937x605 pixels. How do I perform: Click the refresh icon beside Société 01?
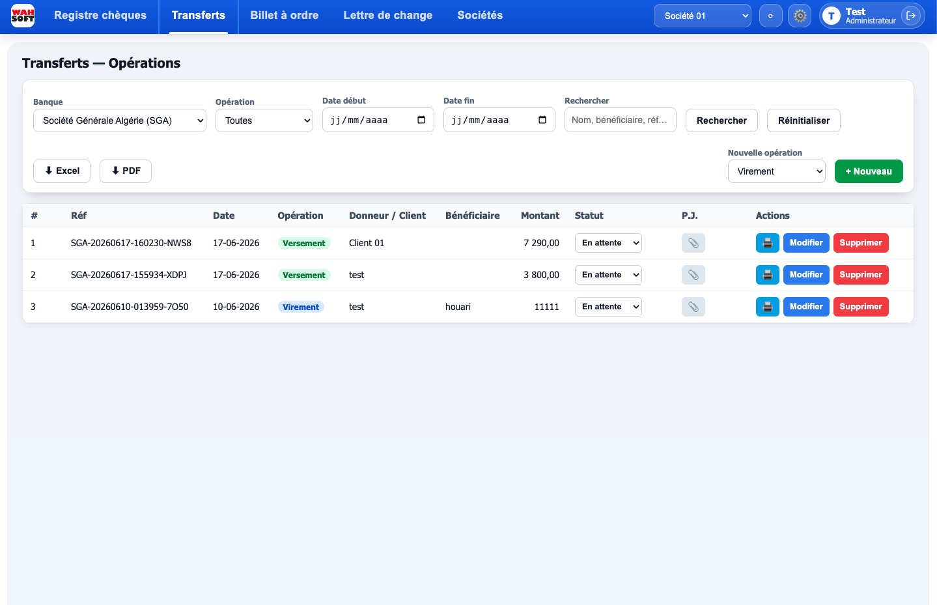pos(771,16)
